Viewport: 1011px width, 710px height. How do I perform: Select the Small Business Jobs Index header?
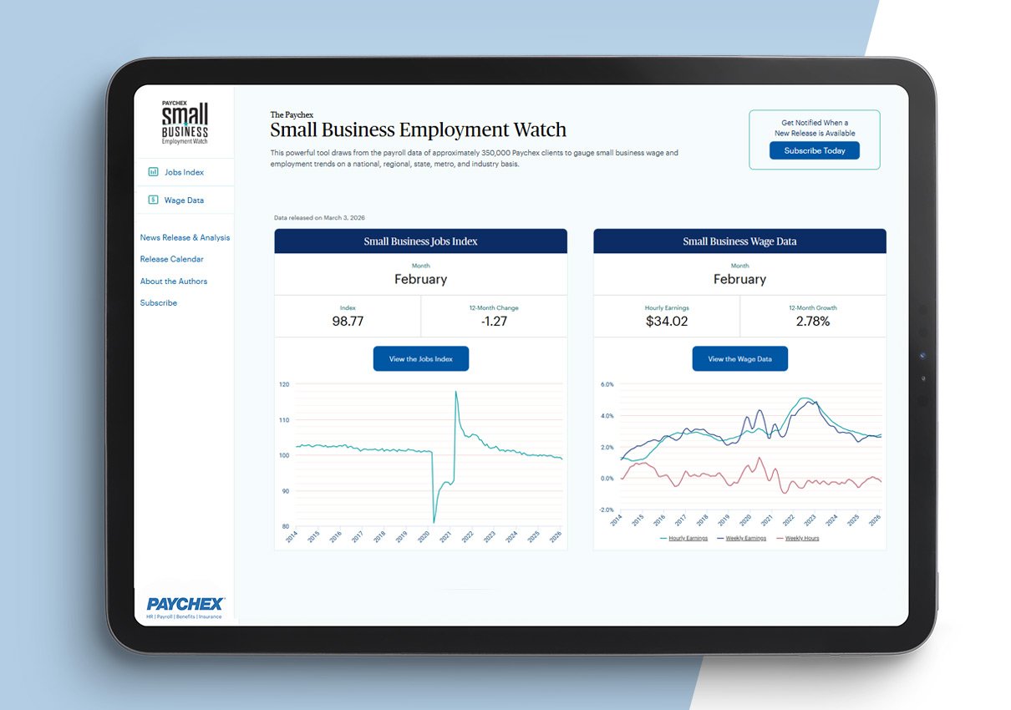click(x=421, y=241)
